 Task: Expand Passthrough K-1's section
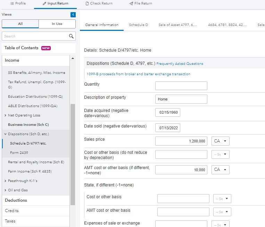[5, 181]
